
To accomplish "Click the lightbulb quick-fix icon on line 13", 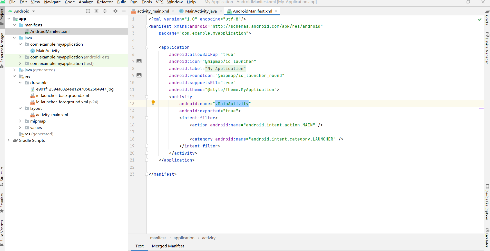I will coord(153,103).
